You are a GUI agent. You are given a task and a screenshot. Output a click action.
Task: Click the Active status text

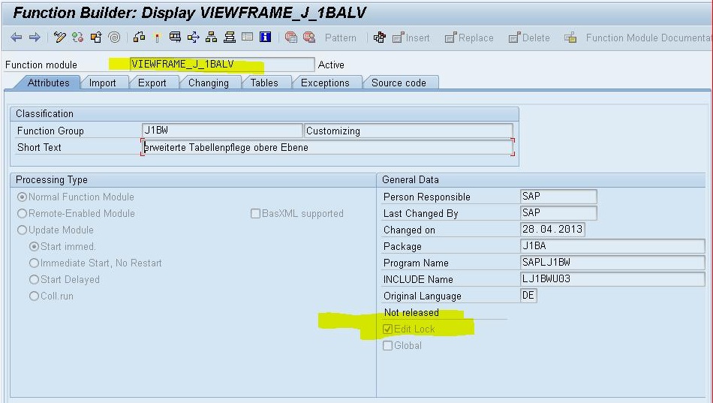[331, 65]
